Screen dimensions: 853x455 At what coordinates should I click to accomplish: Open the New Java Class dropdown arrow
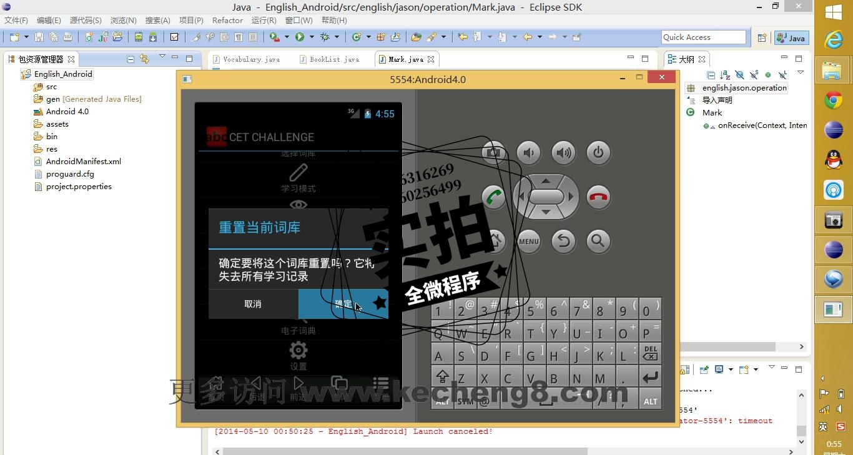pyautogui.click(x=368, y=37)
